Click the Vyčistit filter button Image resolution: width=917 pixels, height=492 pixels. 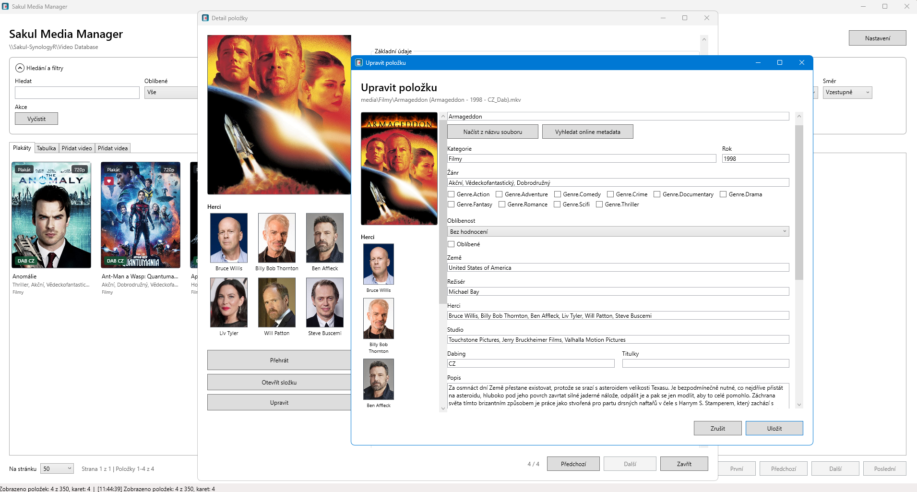pyautogui.click(x=36, y=119)
